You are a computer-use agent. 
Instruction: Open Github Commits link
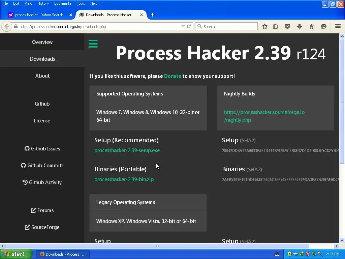pyautogui.click(x=42, y=165)
